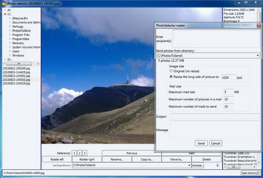
Task: Click Cancel in the mailer dialog
Action: click(x=216, y=143)
